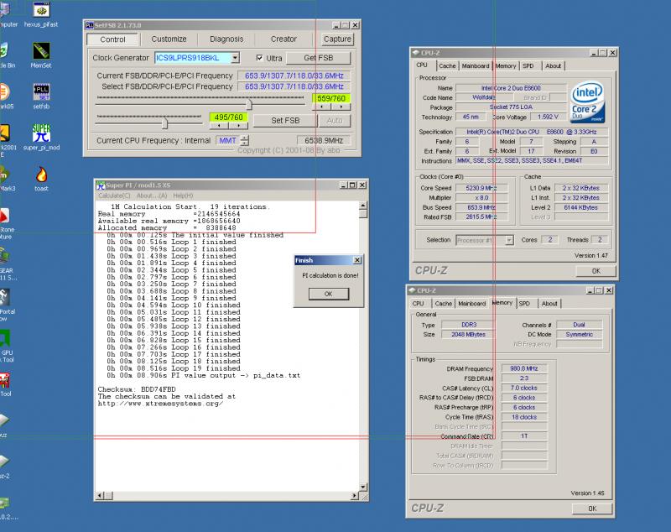Click the Command Rate value 1T

(x=524, y=436)
